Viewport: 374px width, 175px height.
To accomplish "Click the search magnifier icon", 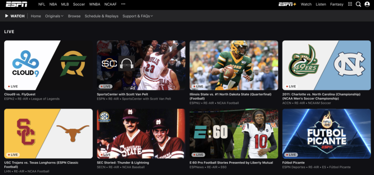I will (358, 4).
